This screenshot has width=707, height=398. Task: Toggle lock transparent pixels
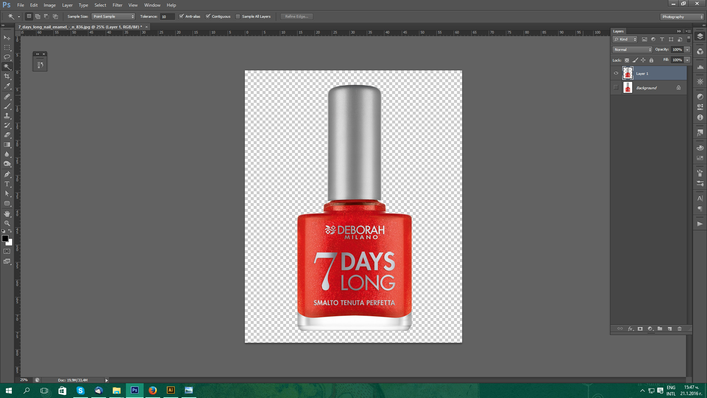pyautogui.click(x=627, y=60)
